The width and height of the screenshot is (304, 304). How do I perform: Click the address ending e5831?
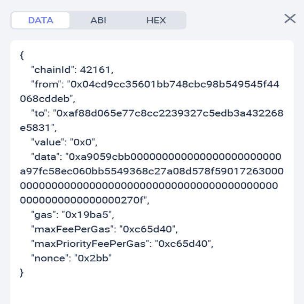[35, 128]
